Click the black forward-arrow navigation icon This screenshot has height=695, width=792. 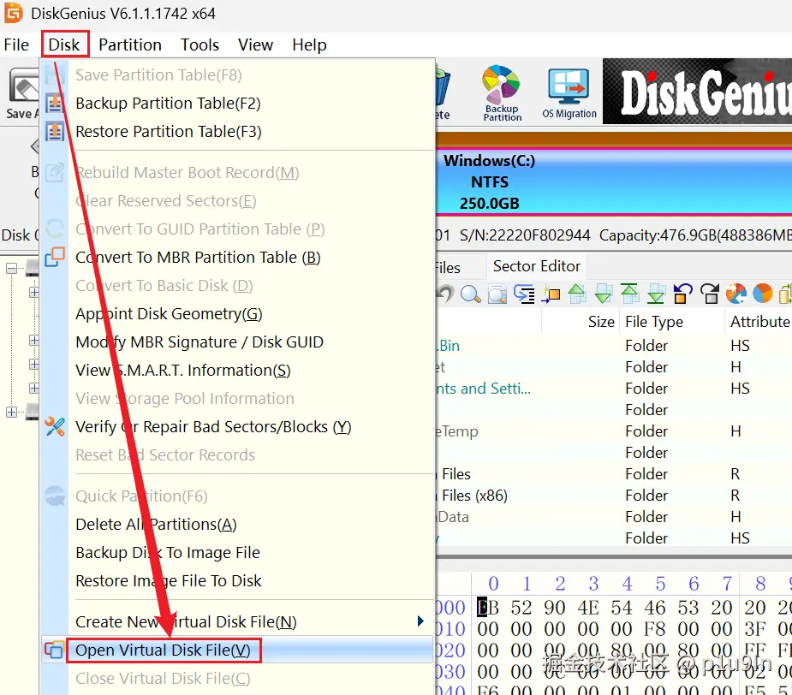click(x=709, y=294)
